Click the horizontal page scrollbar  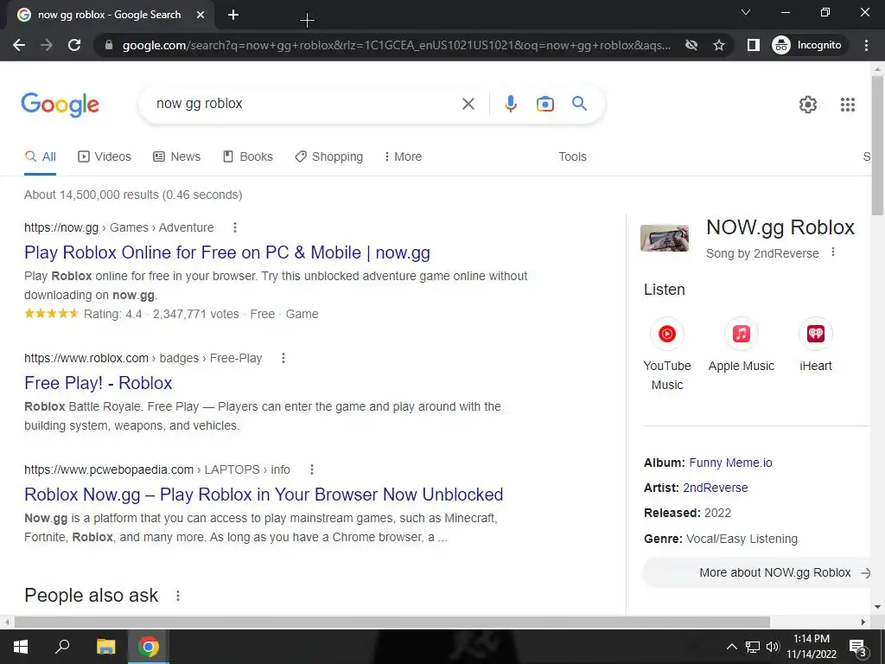[x=392, y=622]
